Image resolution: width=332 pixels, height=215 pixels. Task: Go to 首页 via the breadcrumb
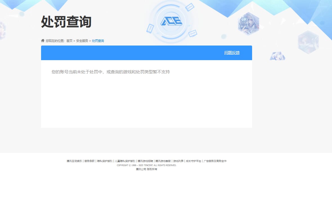coord(69,40)
